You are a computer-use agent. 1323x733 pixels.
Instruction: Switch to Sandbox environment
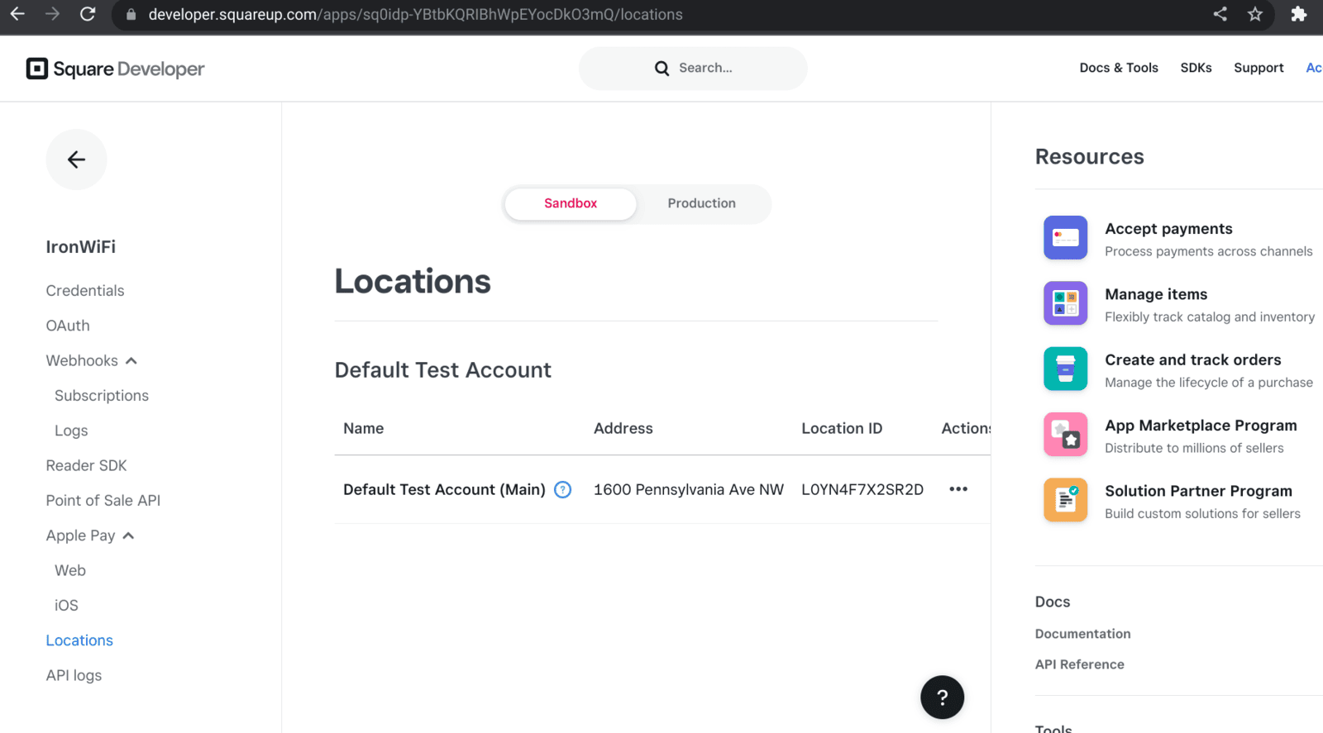click(571, 203)
